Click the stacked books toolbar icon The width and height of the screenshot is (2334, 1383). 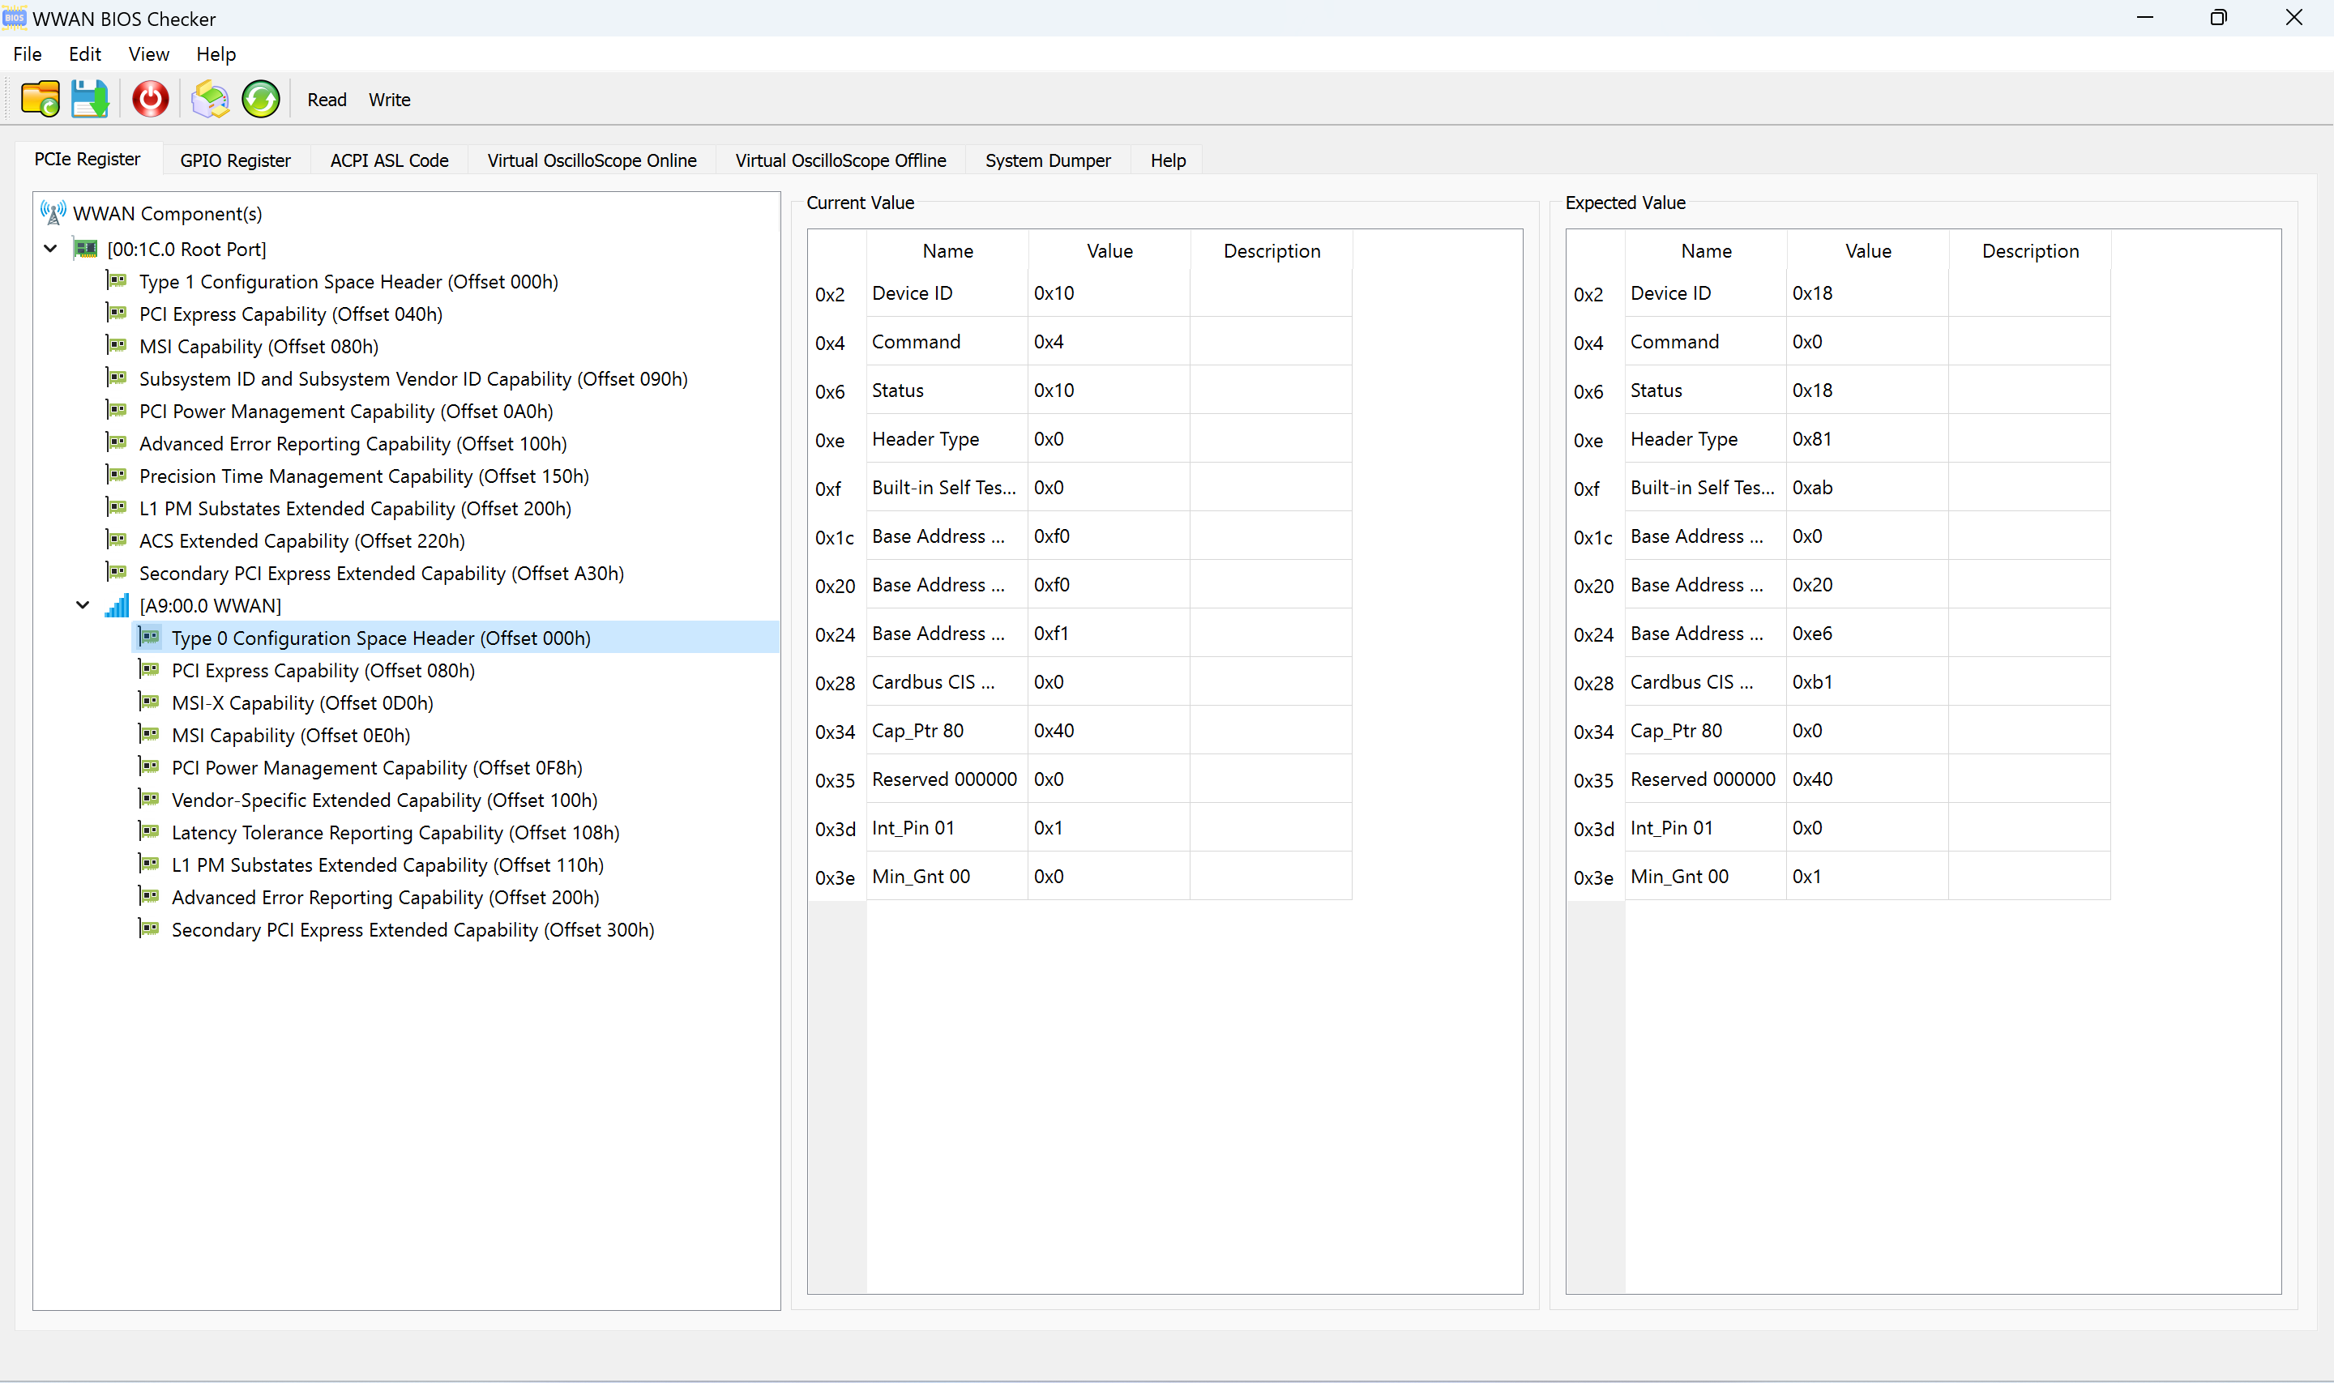211,99
